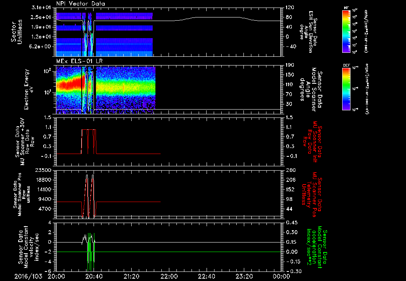This screenshot has height=281, width=406.
Task: Click the 20:40 time axis label
Action: pyautogui.click(x=94, y=276)
